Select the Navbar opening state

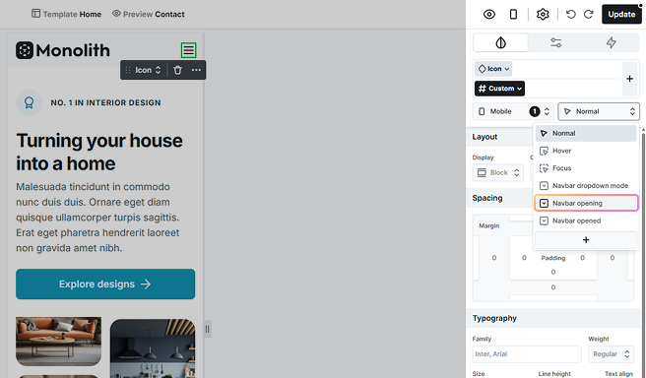[x=585, y=203]
